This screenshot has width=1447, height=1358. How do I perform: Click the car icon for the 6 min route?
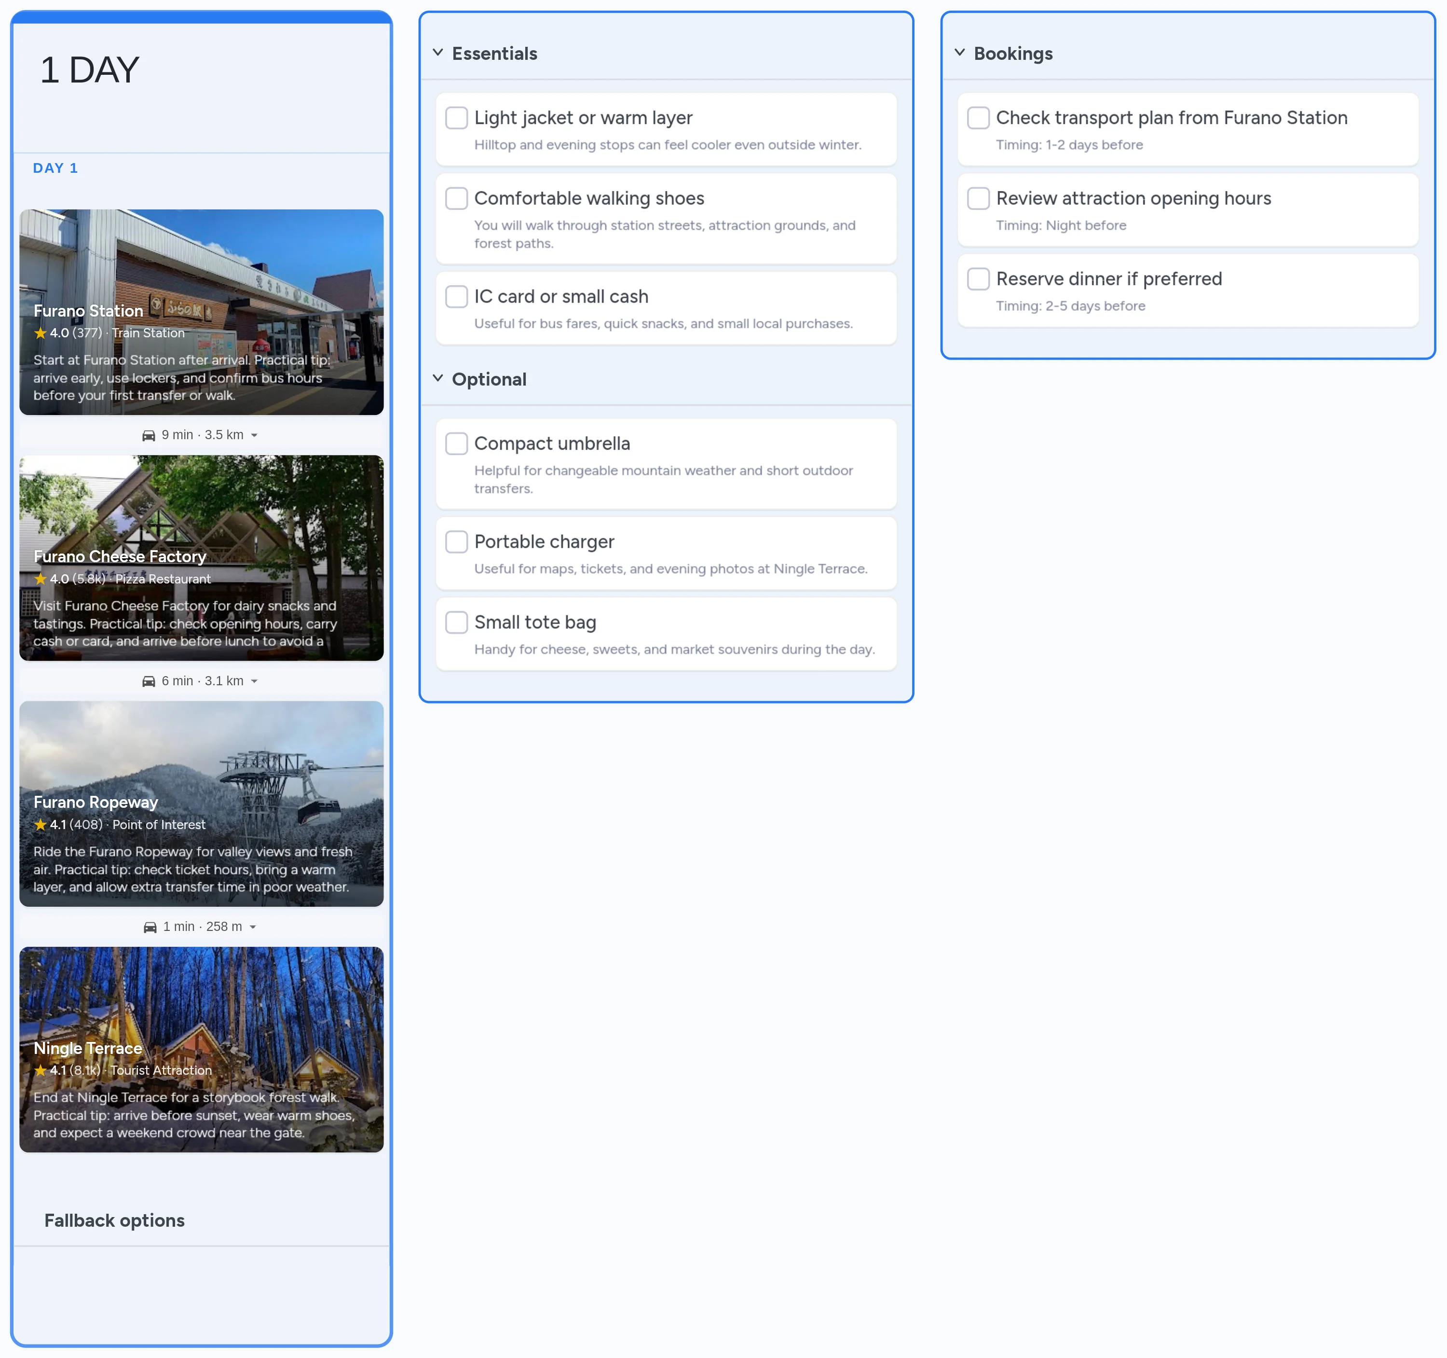click(149, 681)
